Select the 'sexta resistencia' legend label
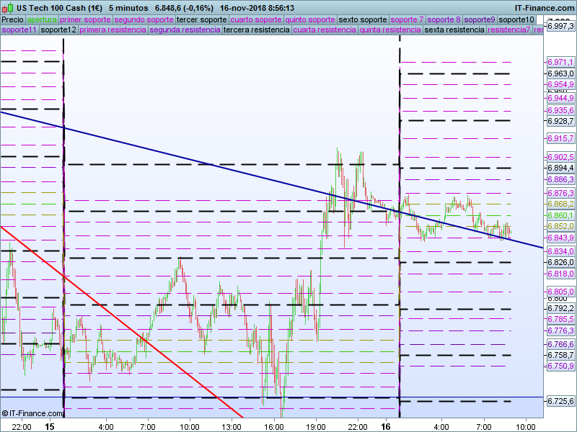 (454, 30)
